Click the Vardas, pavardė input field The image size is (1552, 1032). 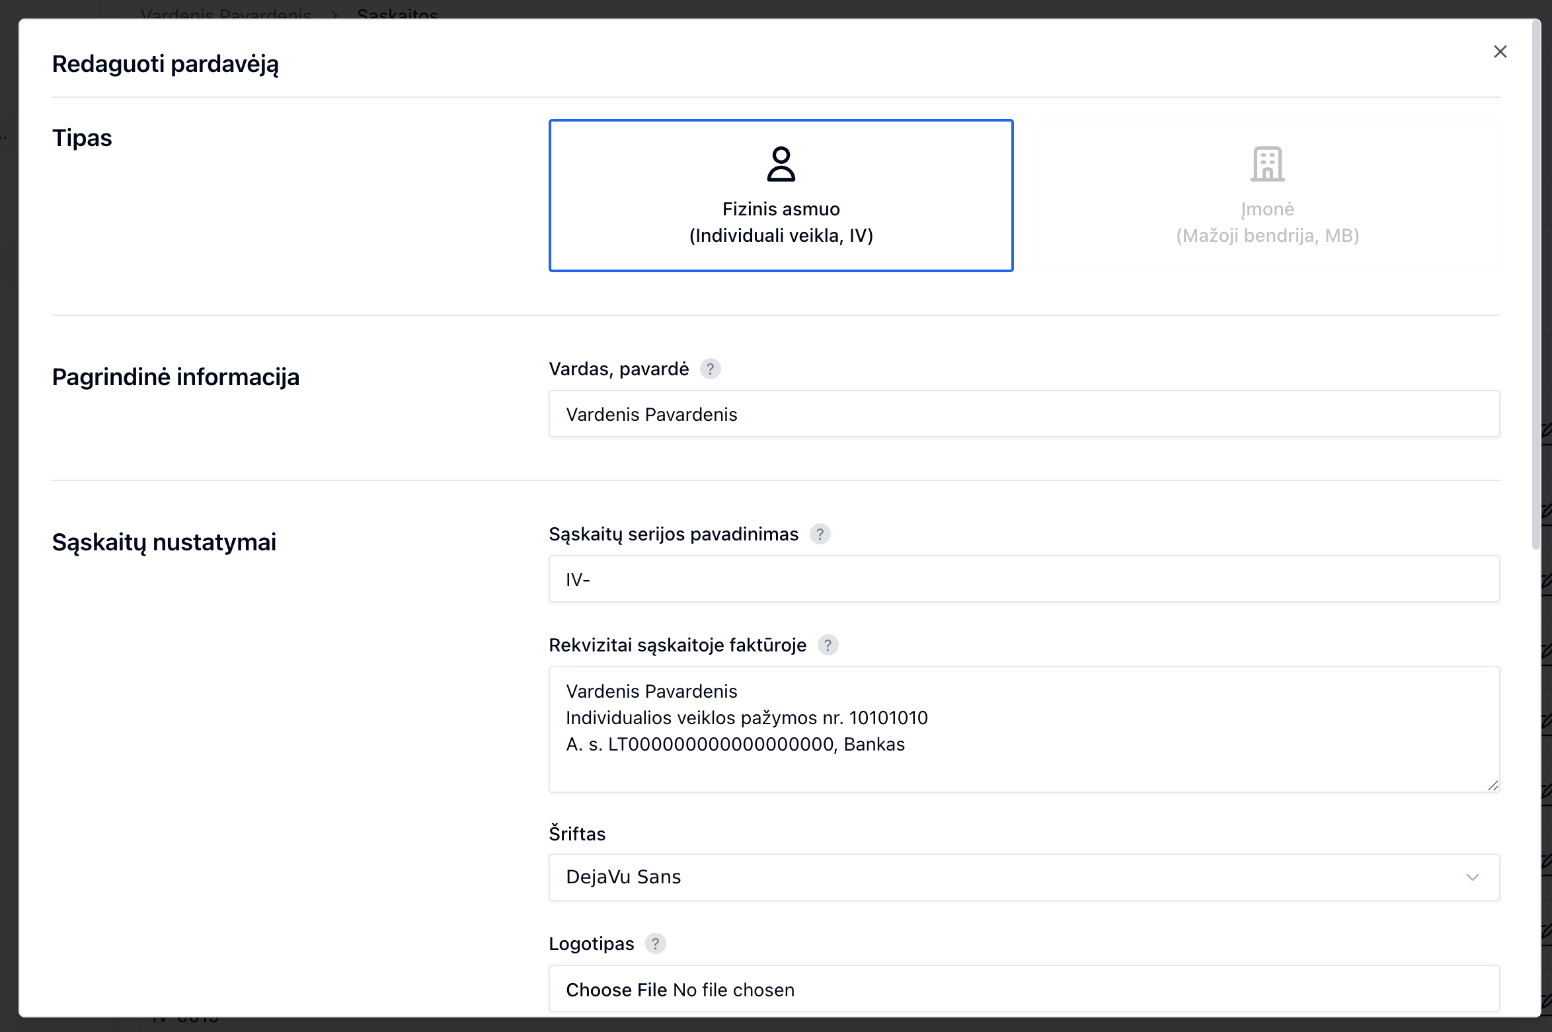1023,414
